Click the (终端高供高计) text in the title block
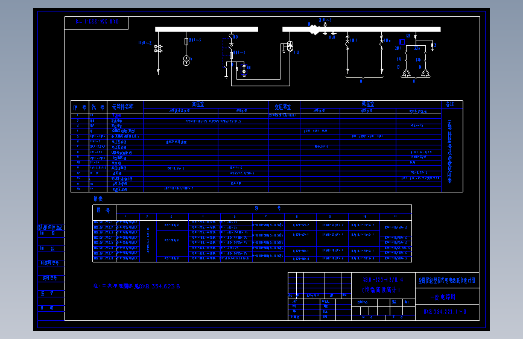523x339 pixels. (381, 290)
